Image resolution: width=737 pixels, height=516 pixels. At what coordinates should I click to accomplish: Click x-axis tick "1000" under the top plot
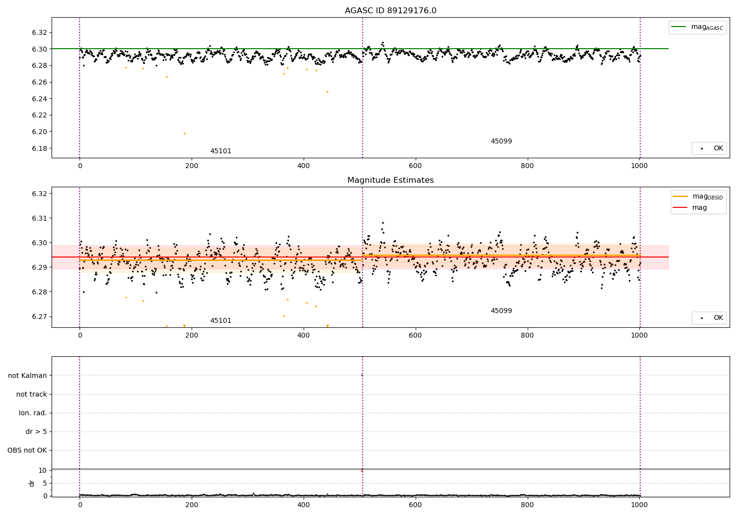click(x=639, y=166)
